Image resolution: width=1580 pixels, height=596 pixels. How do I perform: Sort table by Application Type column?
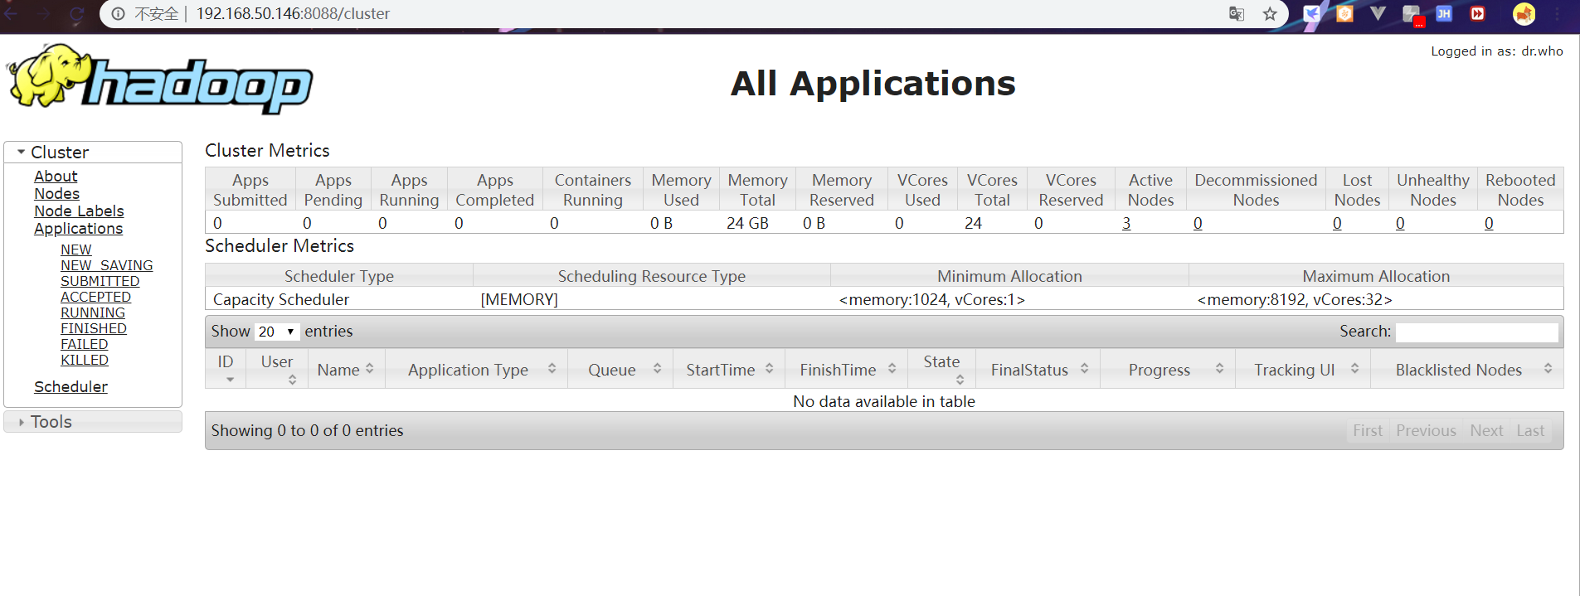(477, 369)
